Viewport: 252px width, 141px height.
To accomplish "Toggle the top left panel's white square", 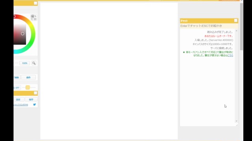I will pos(35,3).
